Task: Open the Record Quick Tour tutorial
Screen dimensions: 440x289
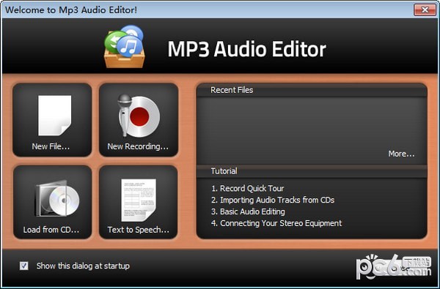Action: (248, 189)
